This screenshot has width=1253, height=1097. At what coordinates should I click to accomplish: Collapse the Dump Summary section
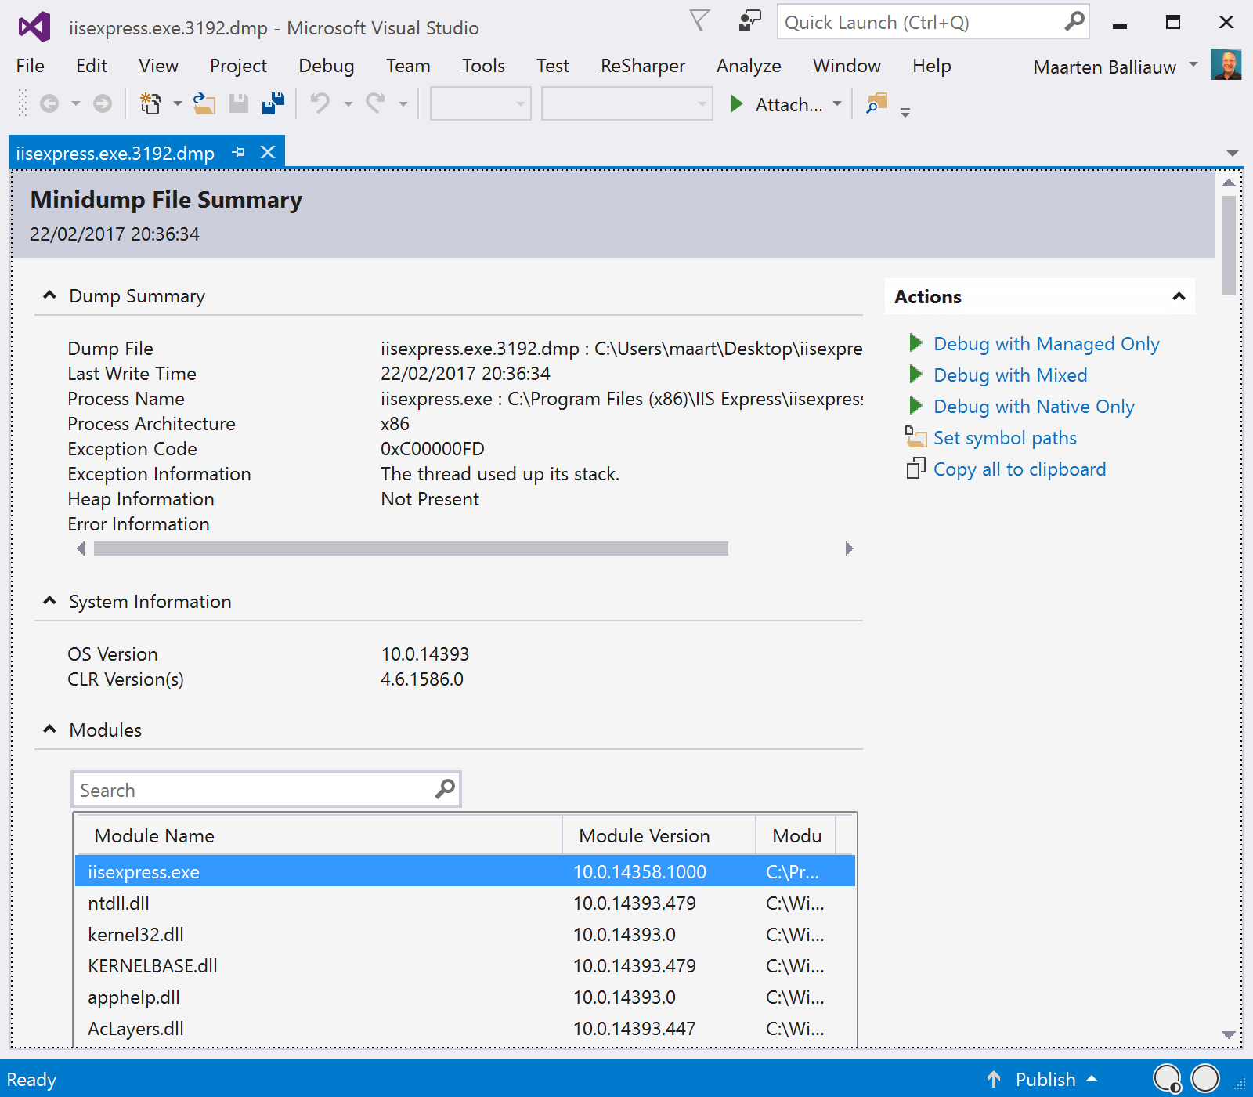[x=49, y=295]
